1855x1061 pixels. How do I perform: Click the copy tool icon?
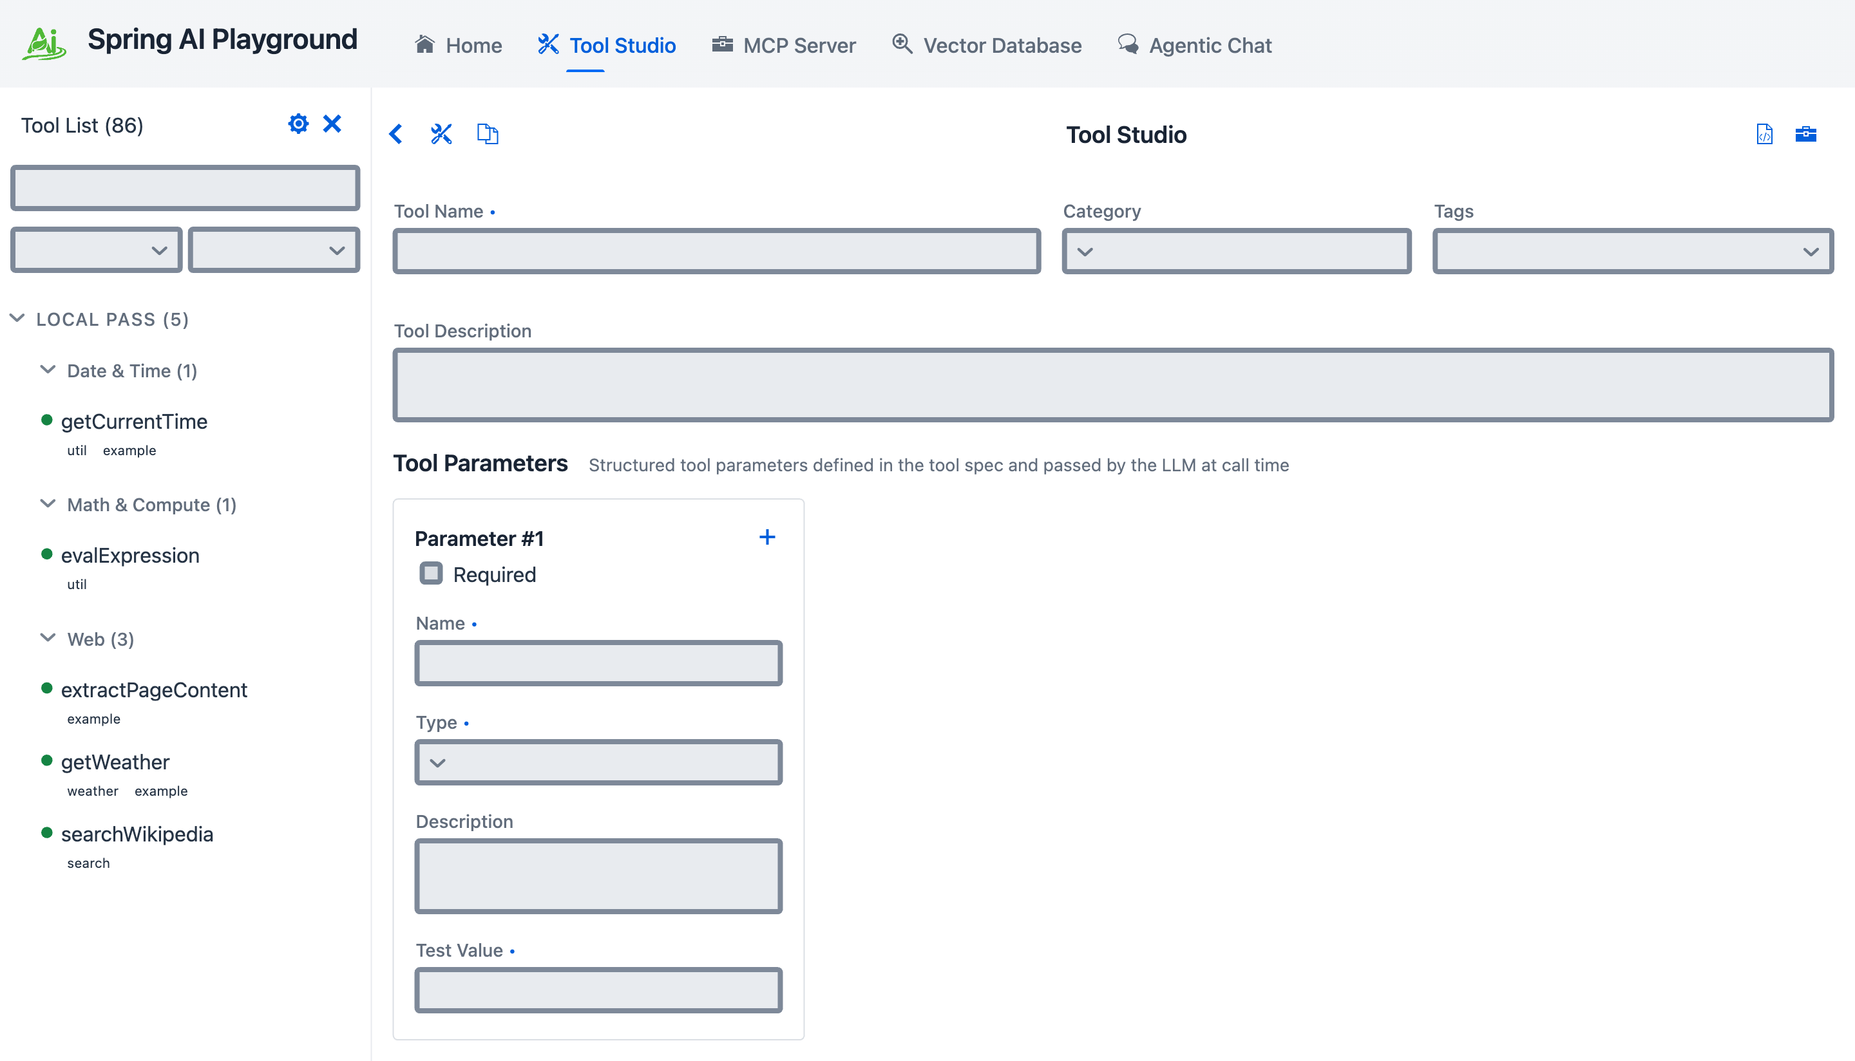tap(488, 134)
